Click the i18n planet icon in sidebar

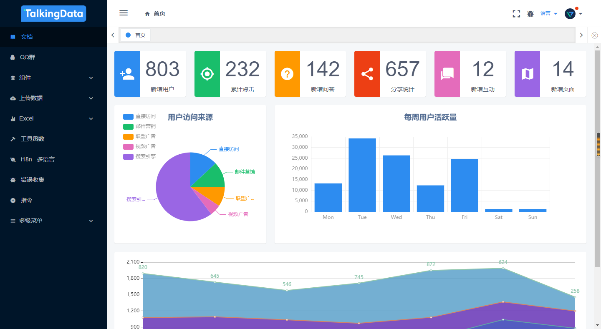pyautogui.click(x=13, y=159)
